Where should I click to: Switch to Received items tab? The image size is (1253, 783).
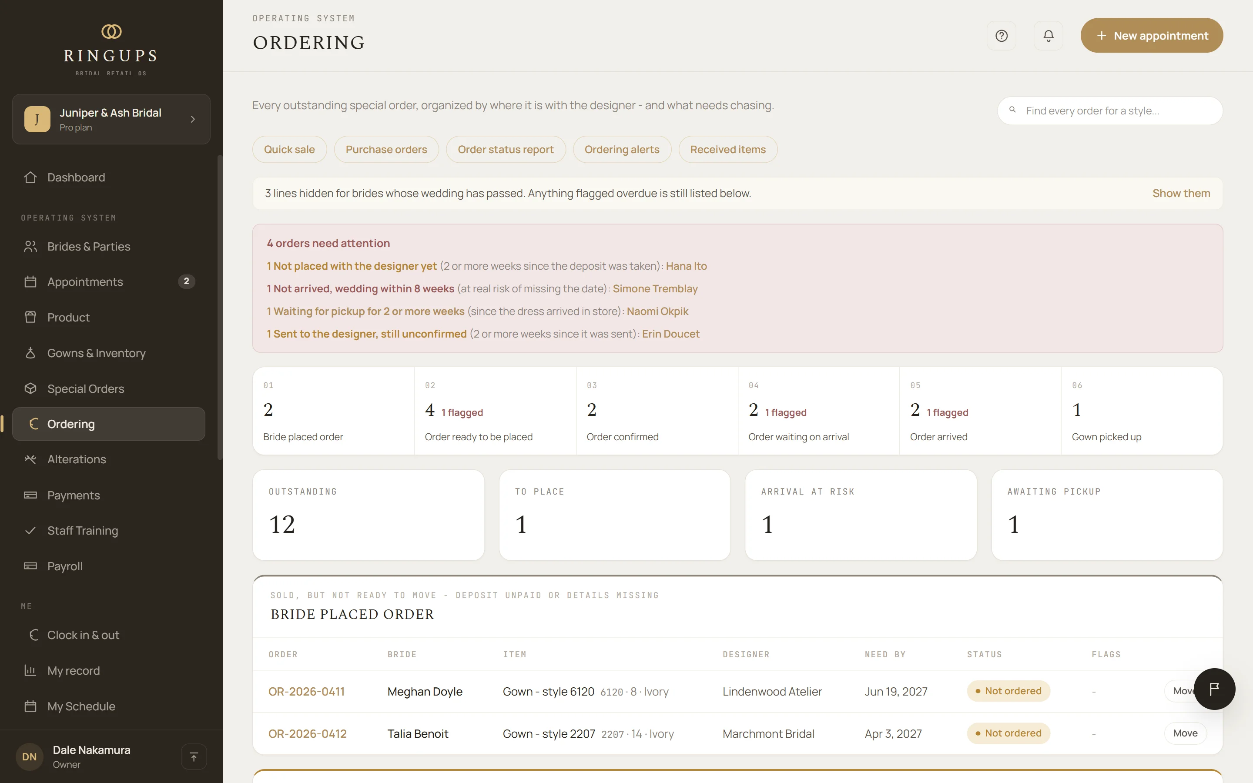[728, 149]
